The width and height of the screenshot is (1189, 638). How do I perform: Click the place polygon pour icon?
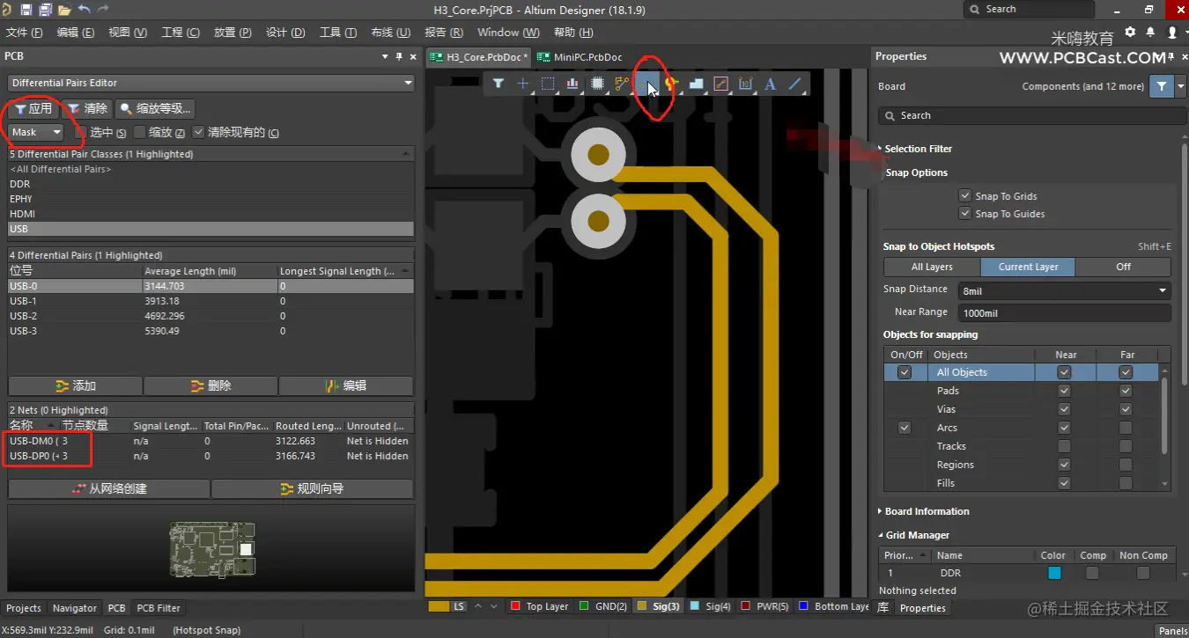[x=696, y=84]
